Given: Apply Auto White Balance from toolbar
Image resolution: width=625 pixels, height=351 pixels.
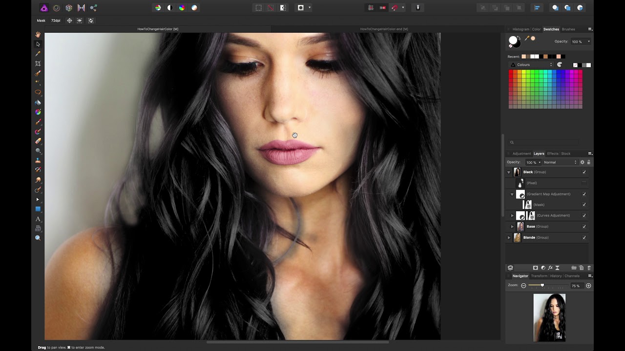Looking at the screenshot, I should [194, 8].
